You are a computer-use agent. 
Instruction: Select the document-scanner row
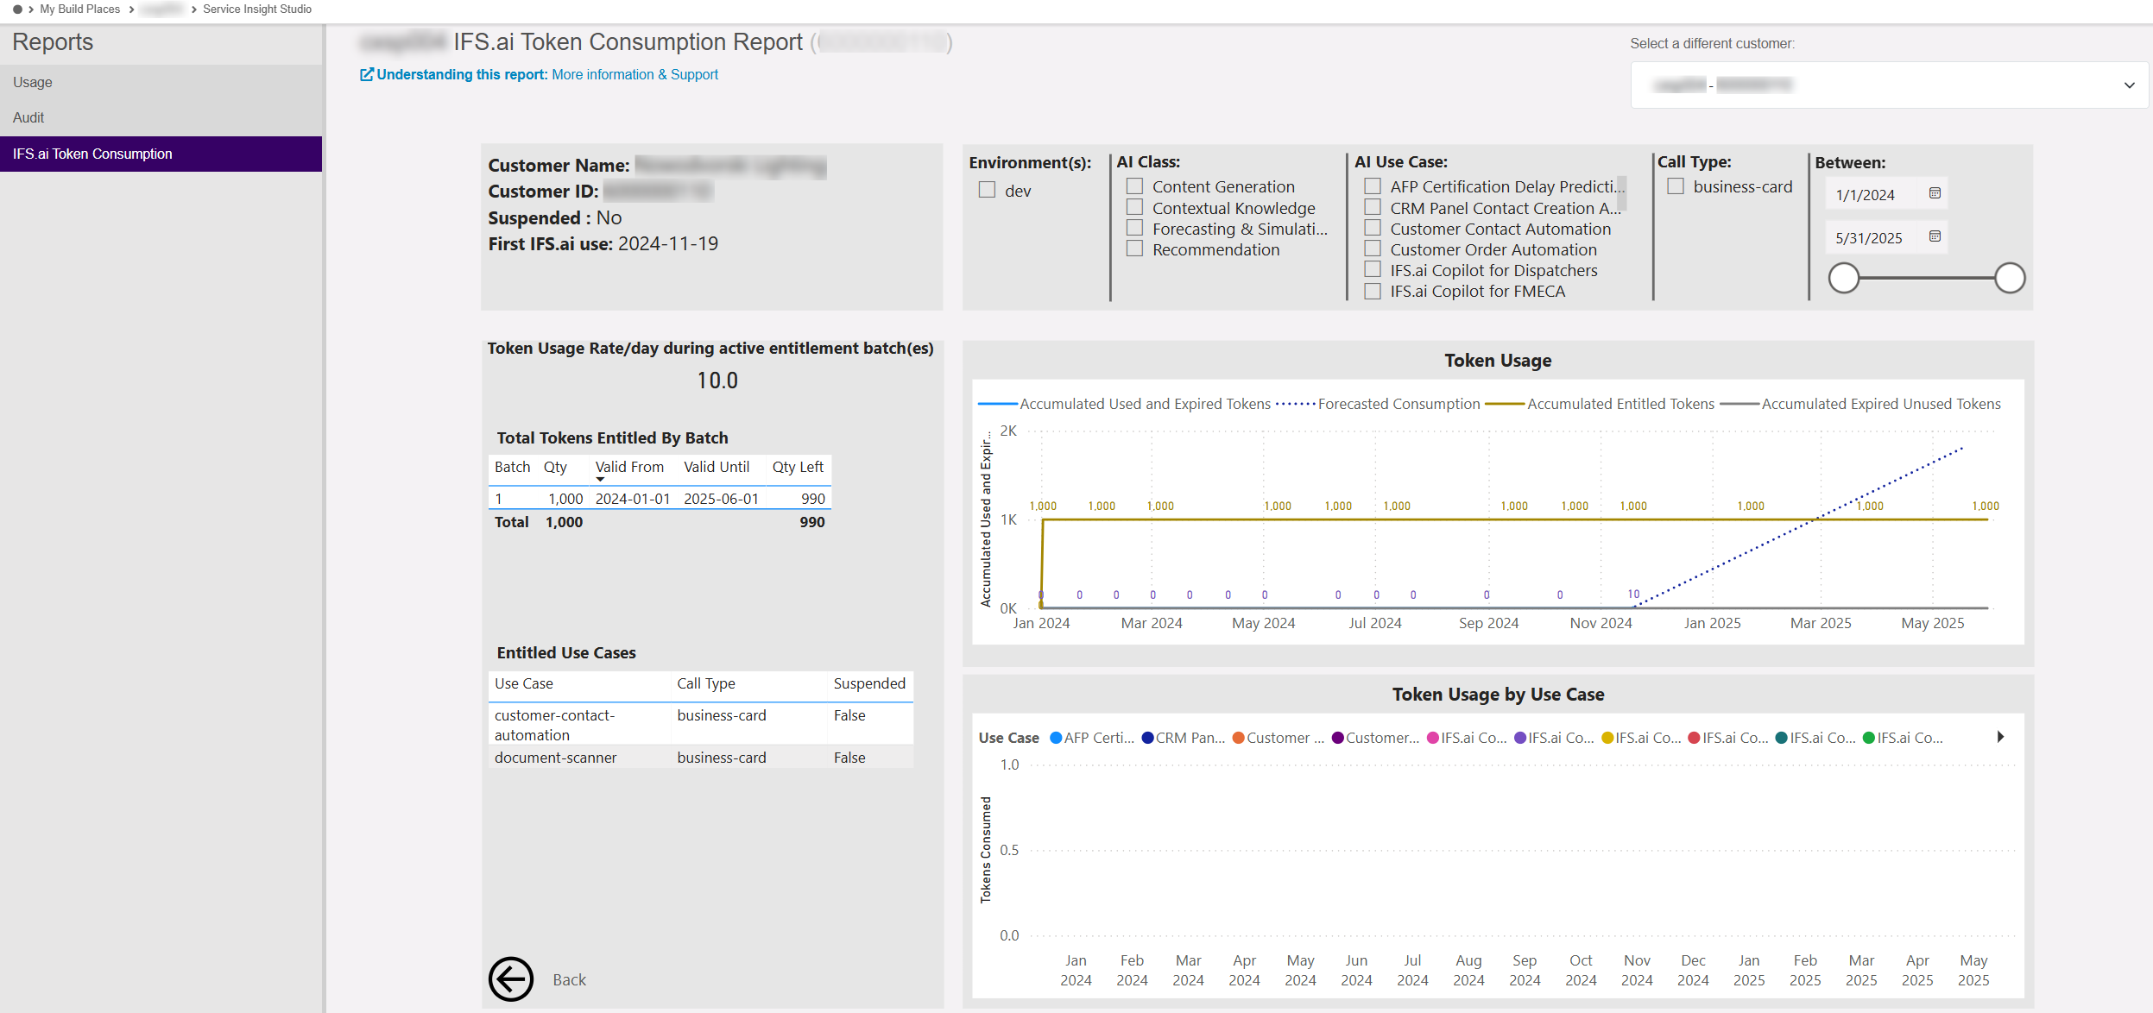(x=701, y=758)
